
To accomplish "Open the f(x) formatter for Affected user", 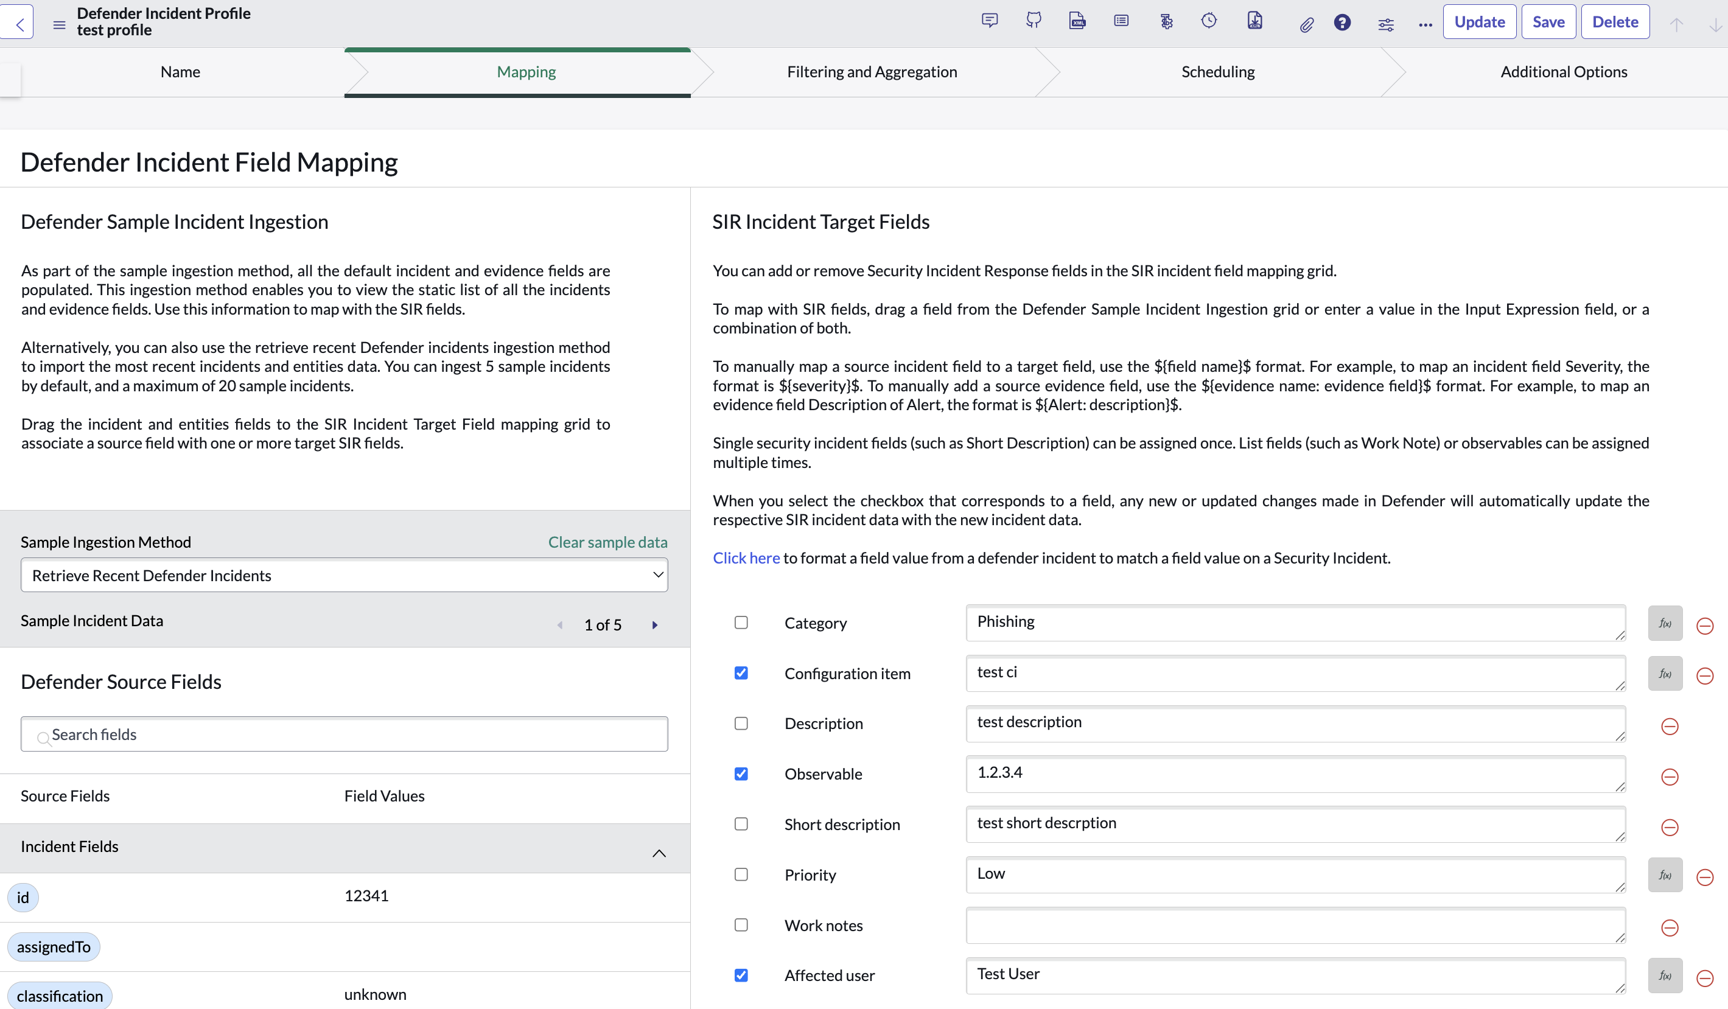I will point(1665,976).
